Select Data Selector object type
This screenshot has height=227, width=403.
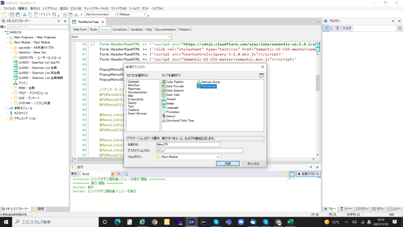[173, 91]
